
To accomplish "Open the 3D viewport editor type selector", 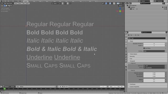I will (2, 3).
